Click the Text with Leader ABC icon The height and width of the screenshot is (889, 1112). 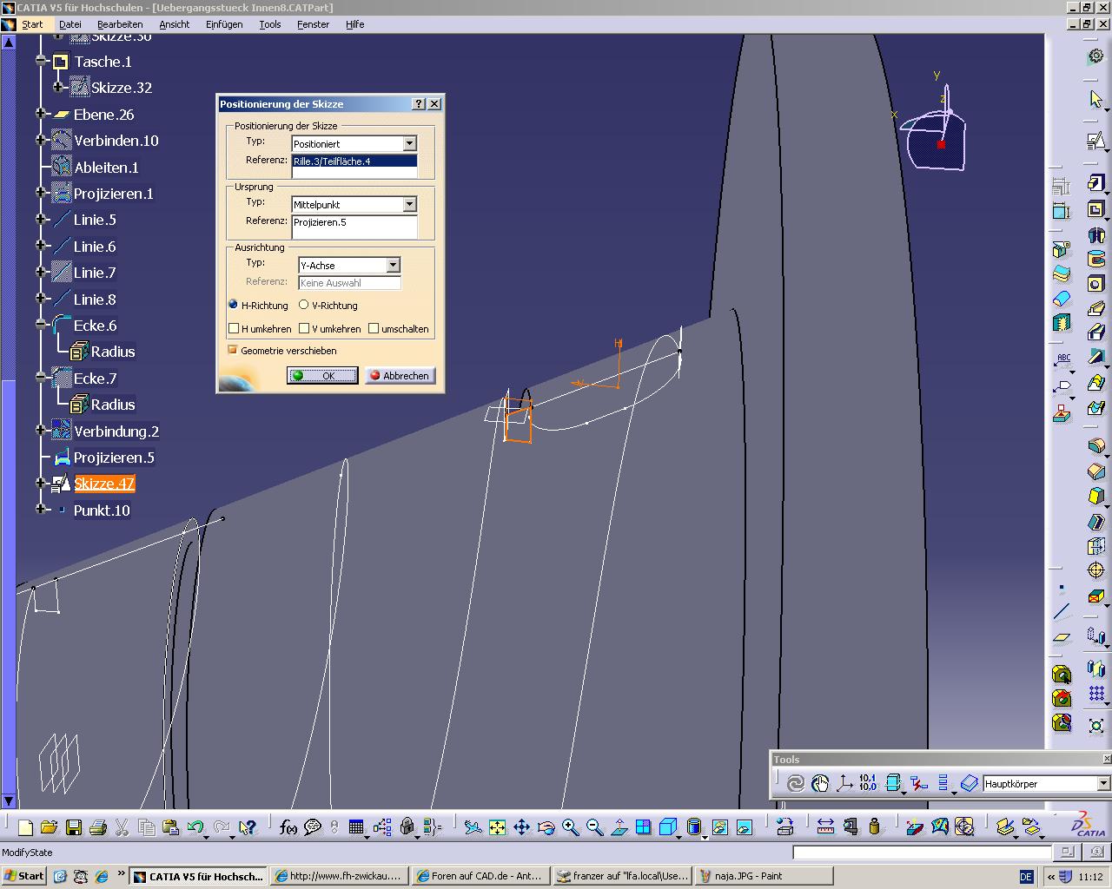coord(1062,359)
